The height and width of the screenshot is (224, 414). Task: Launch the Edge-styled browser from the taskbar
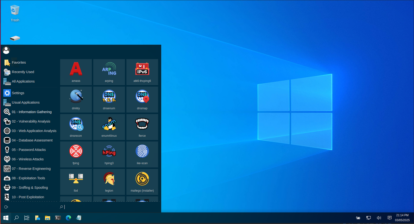68,218
